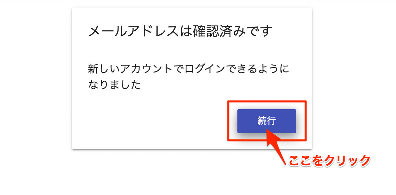Viewport: 396px width, 195px height.
Task: Select the heading メールアドレスは確認済みです
Action: [180, 31]
